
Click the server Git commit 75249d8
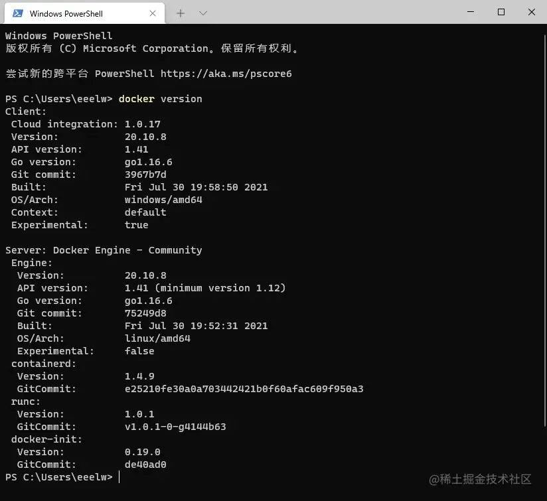145,313
